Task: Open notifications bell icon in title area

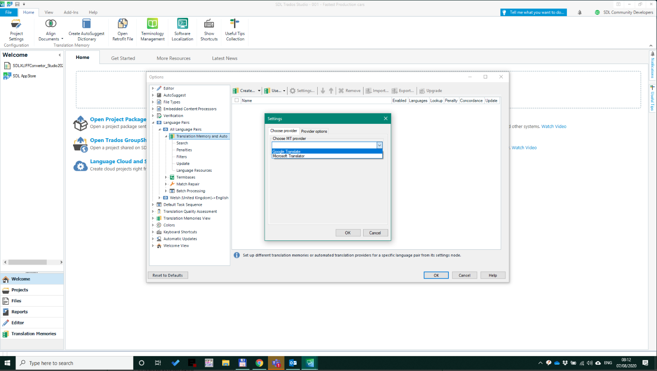Action: pos(580,12)
